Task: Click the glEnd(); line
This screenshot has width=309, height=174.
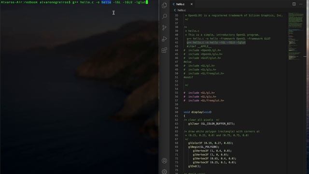Action: coord(194,166)
